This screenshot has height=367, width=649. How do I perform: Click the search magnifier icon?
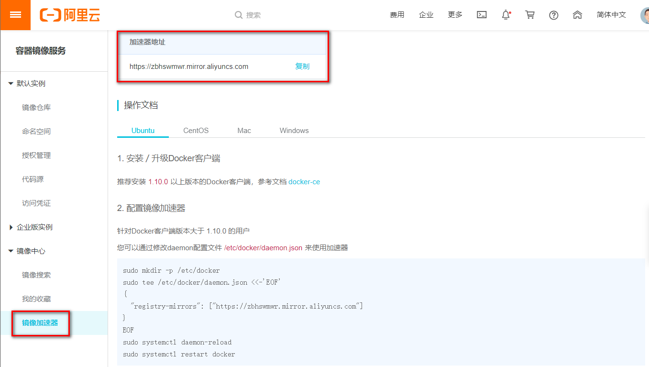click(239, 15)
